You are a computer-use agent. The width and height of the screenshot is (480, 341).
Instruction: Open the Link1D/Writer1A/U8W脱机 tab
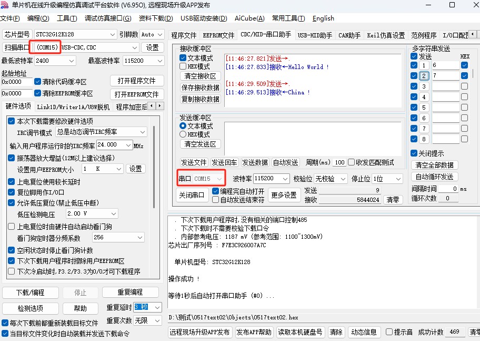[73, 106]
